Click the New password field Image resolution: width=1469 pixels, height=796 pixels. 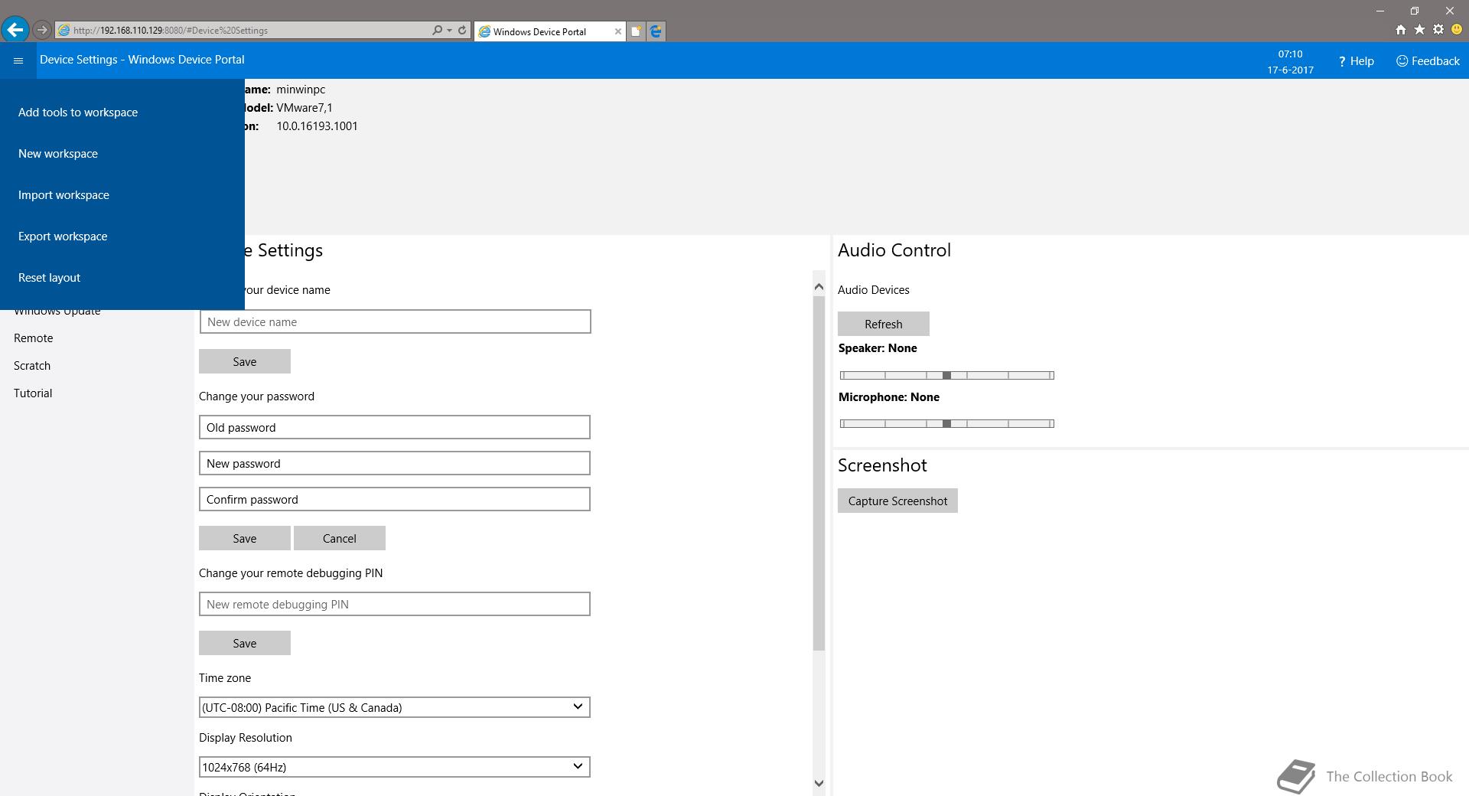(x=395, y=463)
